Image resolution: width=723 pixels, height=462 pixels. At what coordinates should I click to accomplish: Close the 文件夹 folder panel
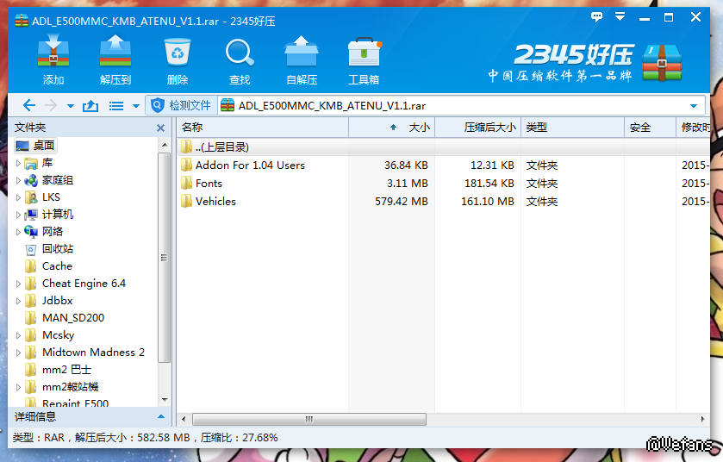pyautogui.click(x=160, y=128)
